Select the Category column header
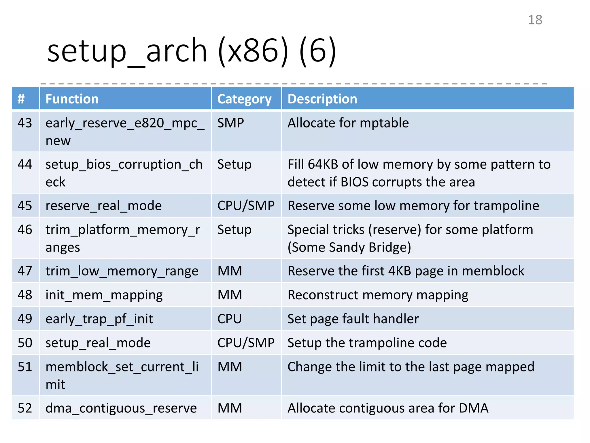590x443 pixels. 244,99
